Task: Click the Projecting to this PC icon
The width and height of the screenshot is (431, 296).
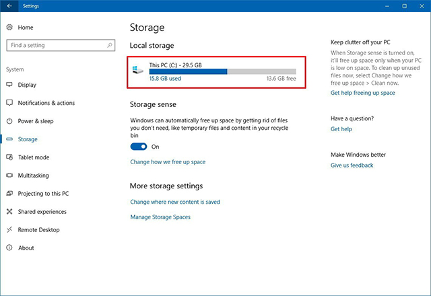Action: [9, 193]
